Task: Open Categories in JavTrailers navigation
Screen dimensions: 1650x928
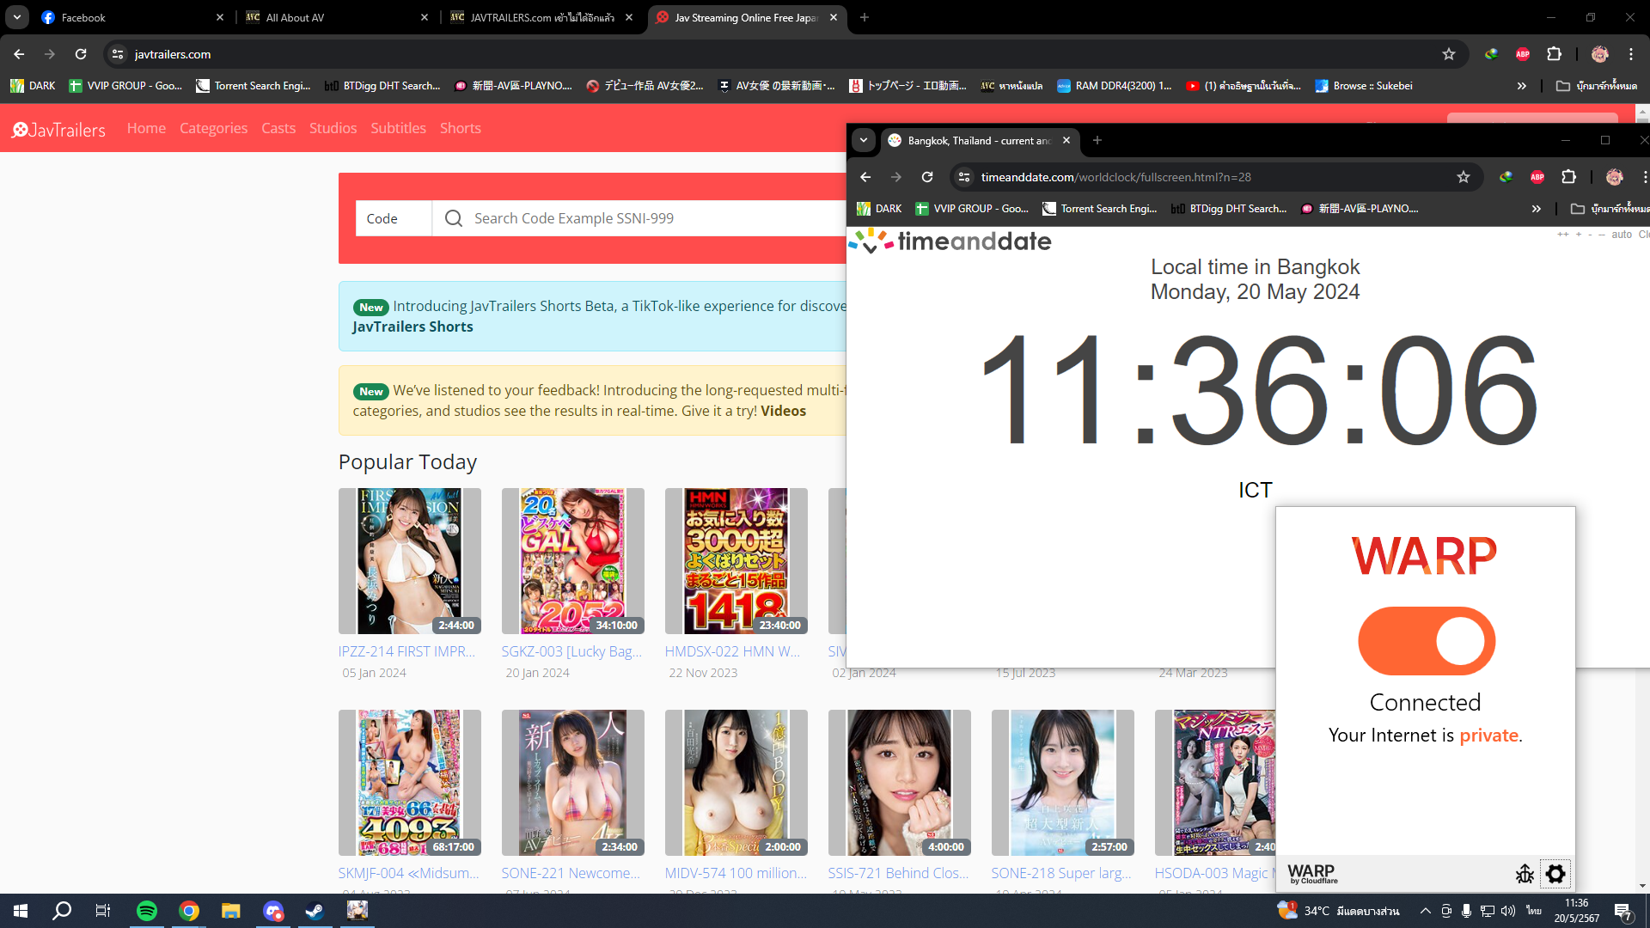Action: [x=213, y=128]
